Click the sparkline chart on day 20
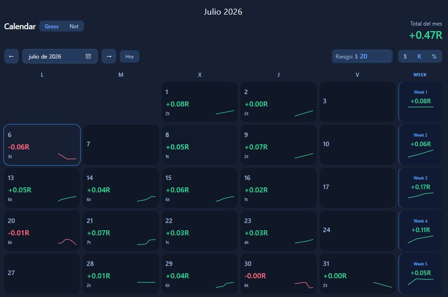Image resolution: width=448 pixels, height=297 pixels. [x=67, y=242]
